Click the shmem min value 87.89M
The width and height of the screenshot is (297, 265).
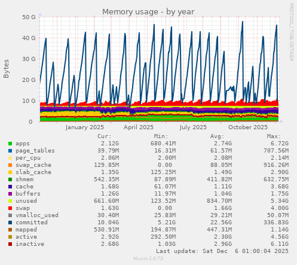click(x=165, y=179)
